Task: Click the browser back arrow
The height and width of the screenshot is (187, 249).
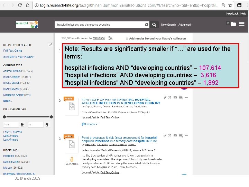Action: (4, 5)
